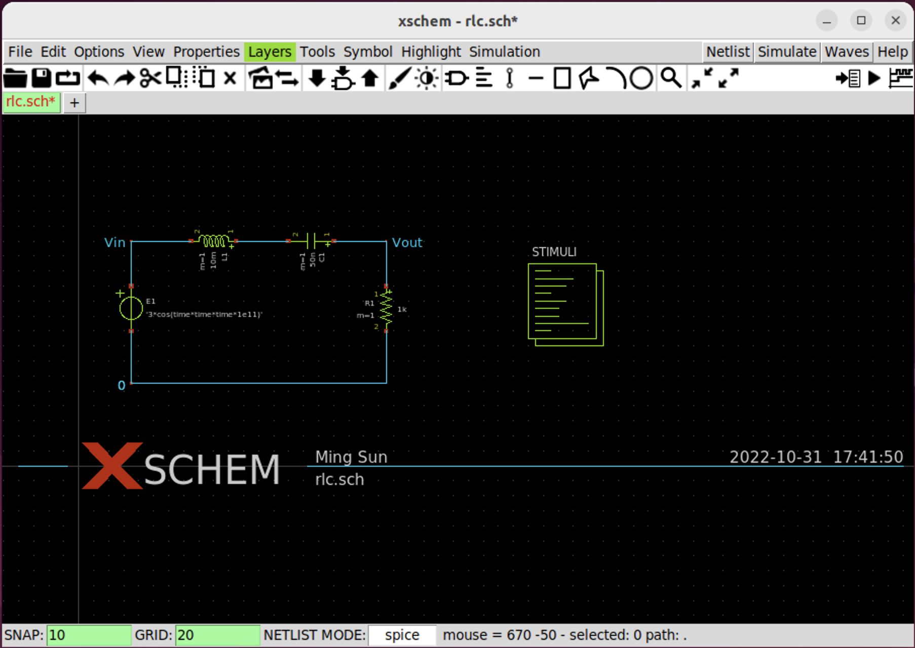The width and height of the screenshot is (915, 648).
Task: Open the Options menu
Action: pos(99,52)
